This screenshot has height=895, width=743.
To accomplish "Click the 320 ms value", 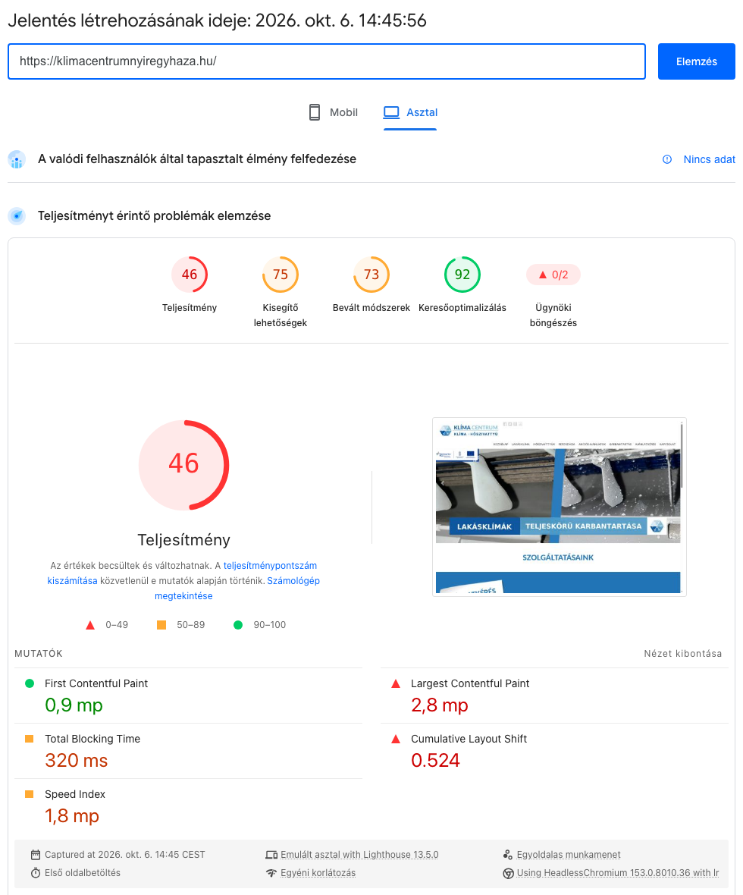I will click(77, 760).
